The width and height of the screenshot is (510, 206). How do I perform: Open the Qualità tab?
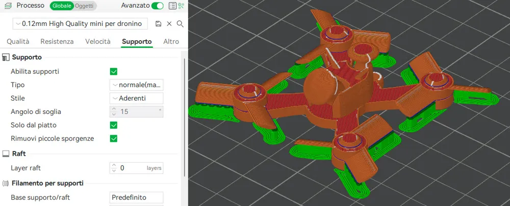pyautogui.click(x=18, y=42)
